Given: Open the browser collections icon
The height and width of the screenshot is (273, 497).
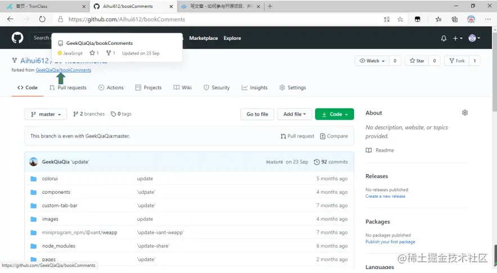Looking at the screenshot, I should pos(455,19).
